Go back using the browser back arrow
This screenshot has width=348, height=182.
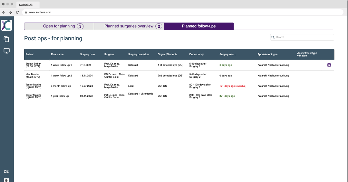coord(4,12)
